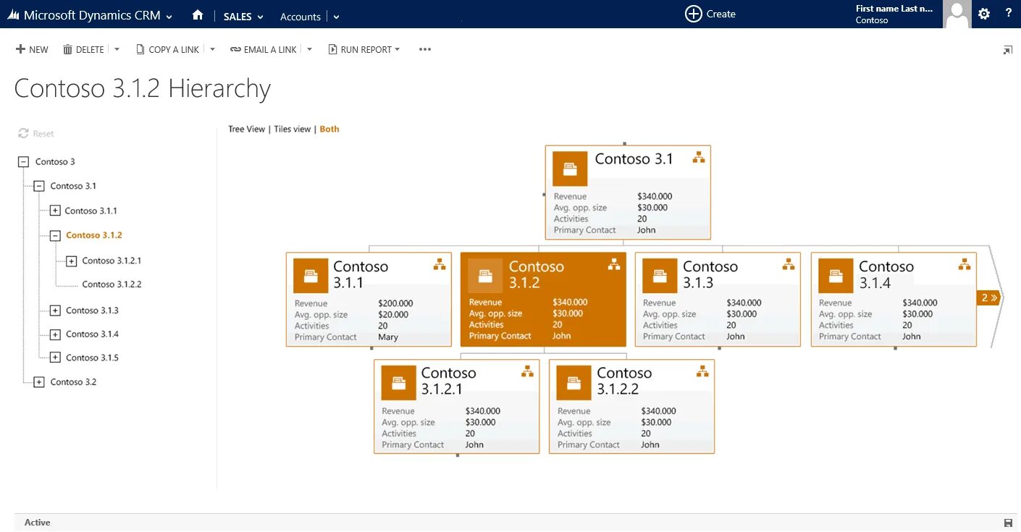The width and height of the screenshot is (1021, 532).
Task: Select Contoso 3.1.2.2 in the tree
Action: (112, 284)
